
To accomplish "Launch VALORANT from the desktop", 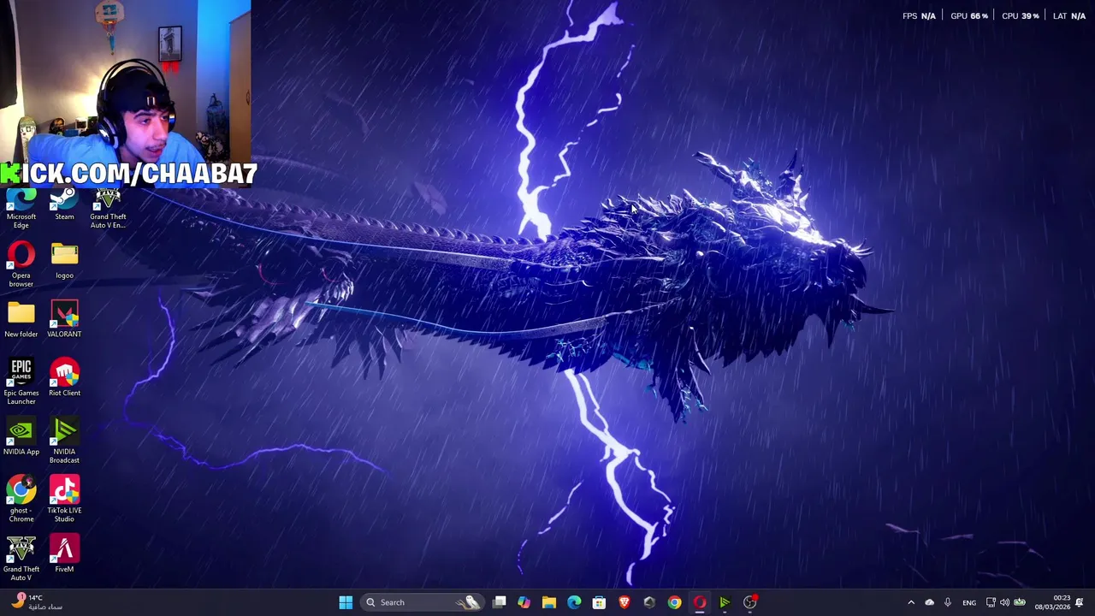I will (64, 320).
